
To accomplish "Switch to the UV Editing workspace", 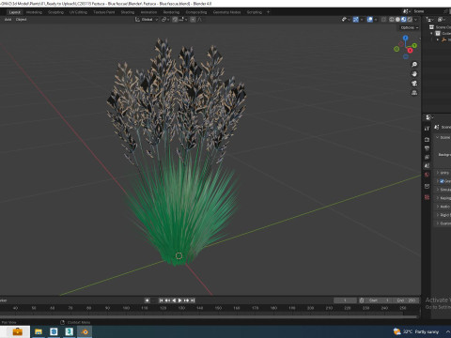I will (78, 12).
